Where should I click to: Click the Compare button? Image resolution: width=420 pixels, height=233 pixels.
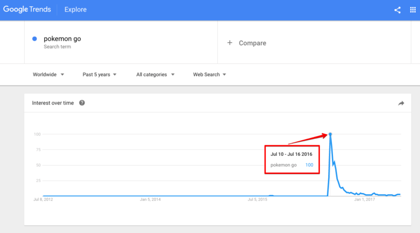[x=252, y=43]
